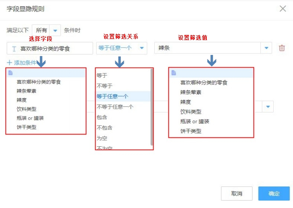Select 不等于 in the relation list

coord(104,86)
